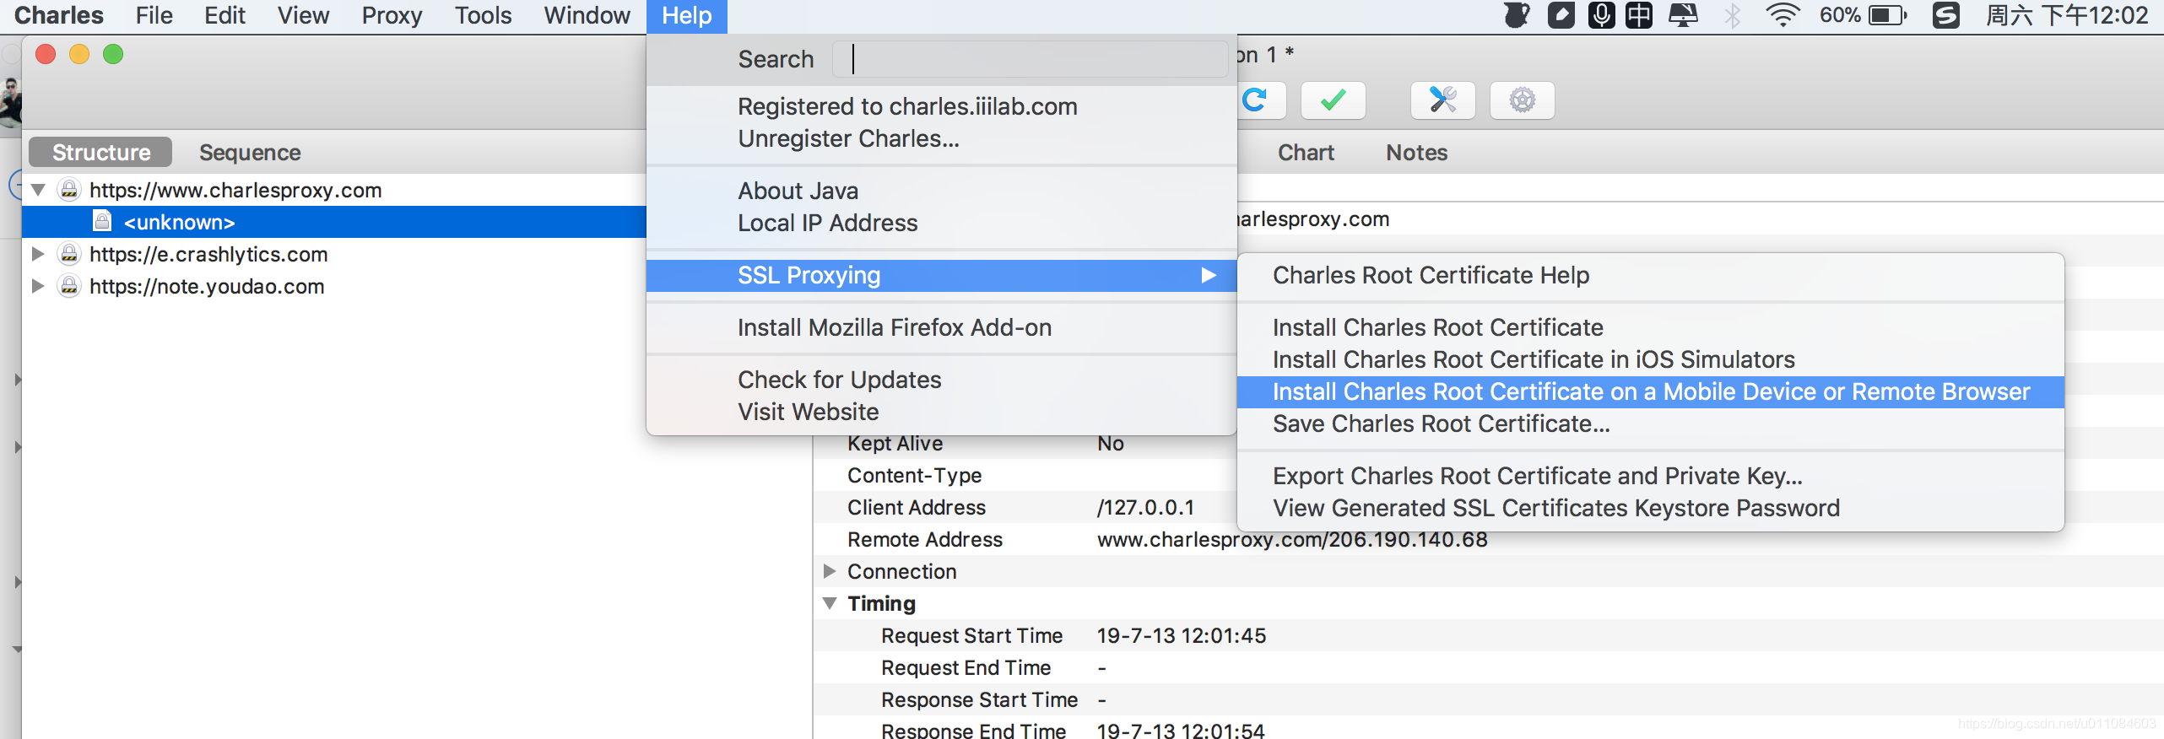The image size is (2164, 739).
Task: Click the Content-Type row label
Action: (x=914, y=475)
